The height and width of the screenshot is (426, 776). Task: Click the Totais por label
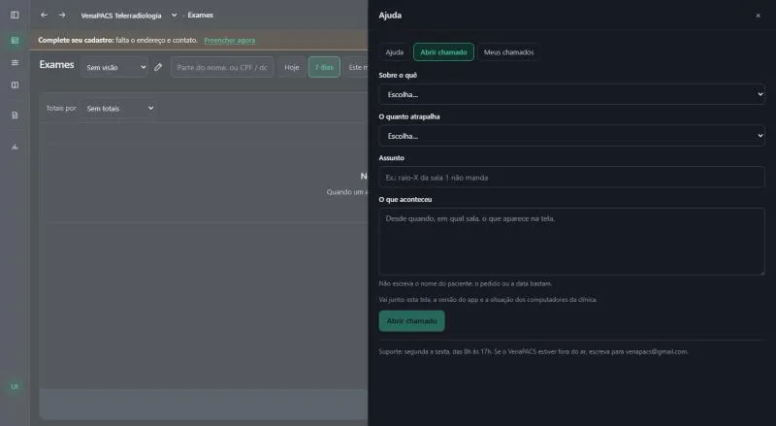click(61, 108)
